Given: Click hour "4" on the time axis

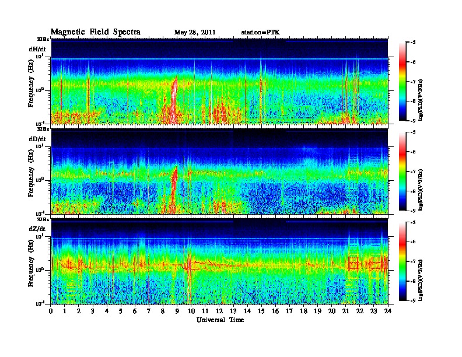Looking at the screenshot, I should [107, 311].
